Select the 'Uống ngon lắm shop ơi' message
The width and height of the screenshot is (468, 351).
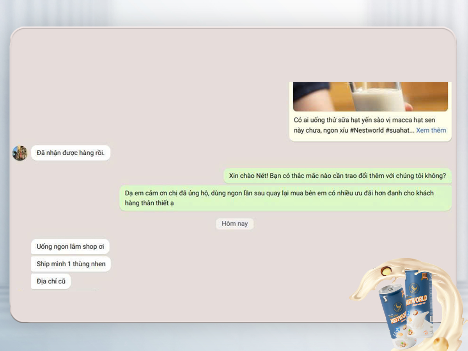click(70, 246)
